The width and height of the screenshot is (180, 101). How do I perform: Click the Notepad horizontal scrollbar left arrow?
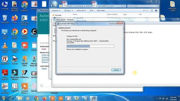[54, 85]
